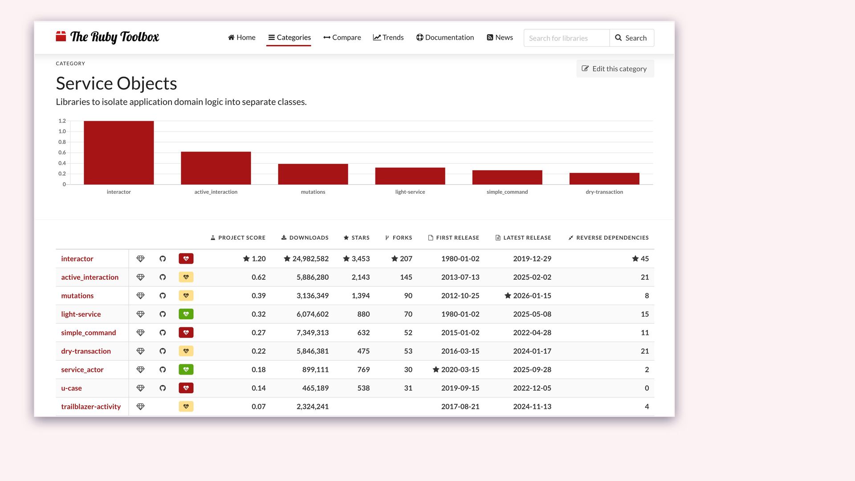Open the Categories menu item

pyautogui.click(x=289, y=37)
